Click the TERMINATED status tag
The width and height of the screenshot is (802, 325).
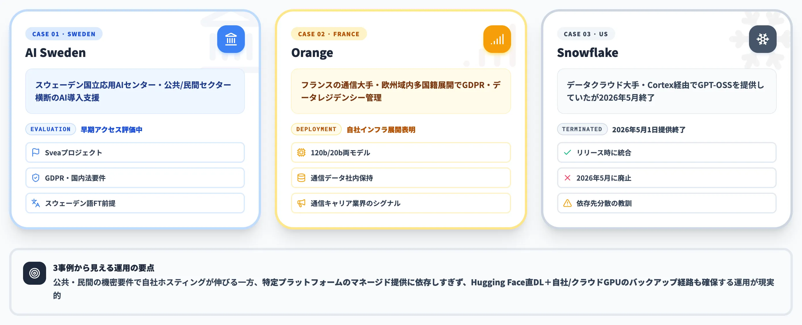coord(582,129)
